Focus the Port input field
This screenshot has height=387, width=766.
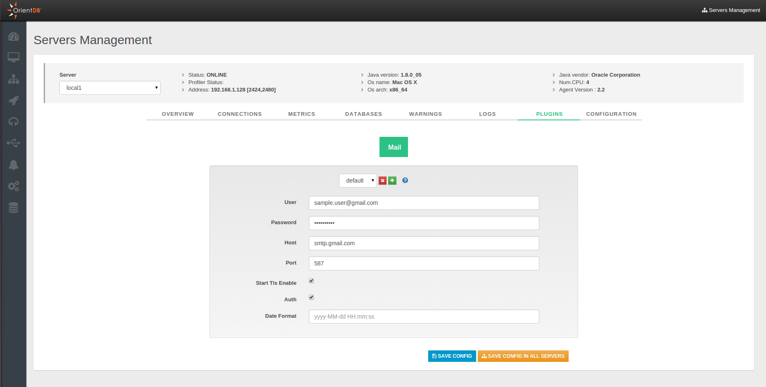(424, 263)
